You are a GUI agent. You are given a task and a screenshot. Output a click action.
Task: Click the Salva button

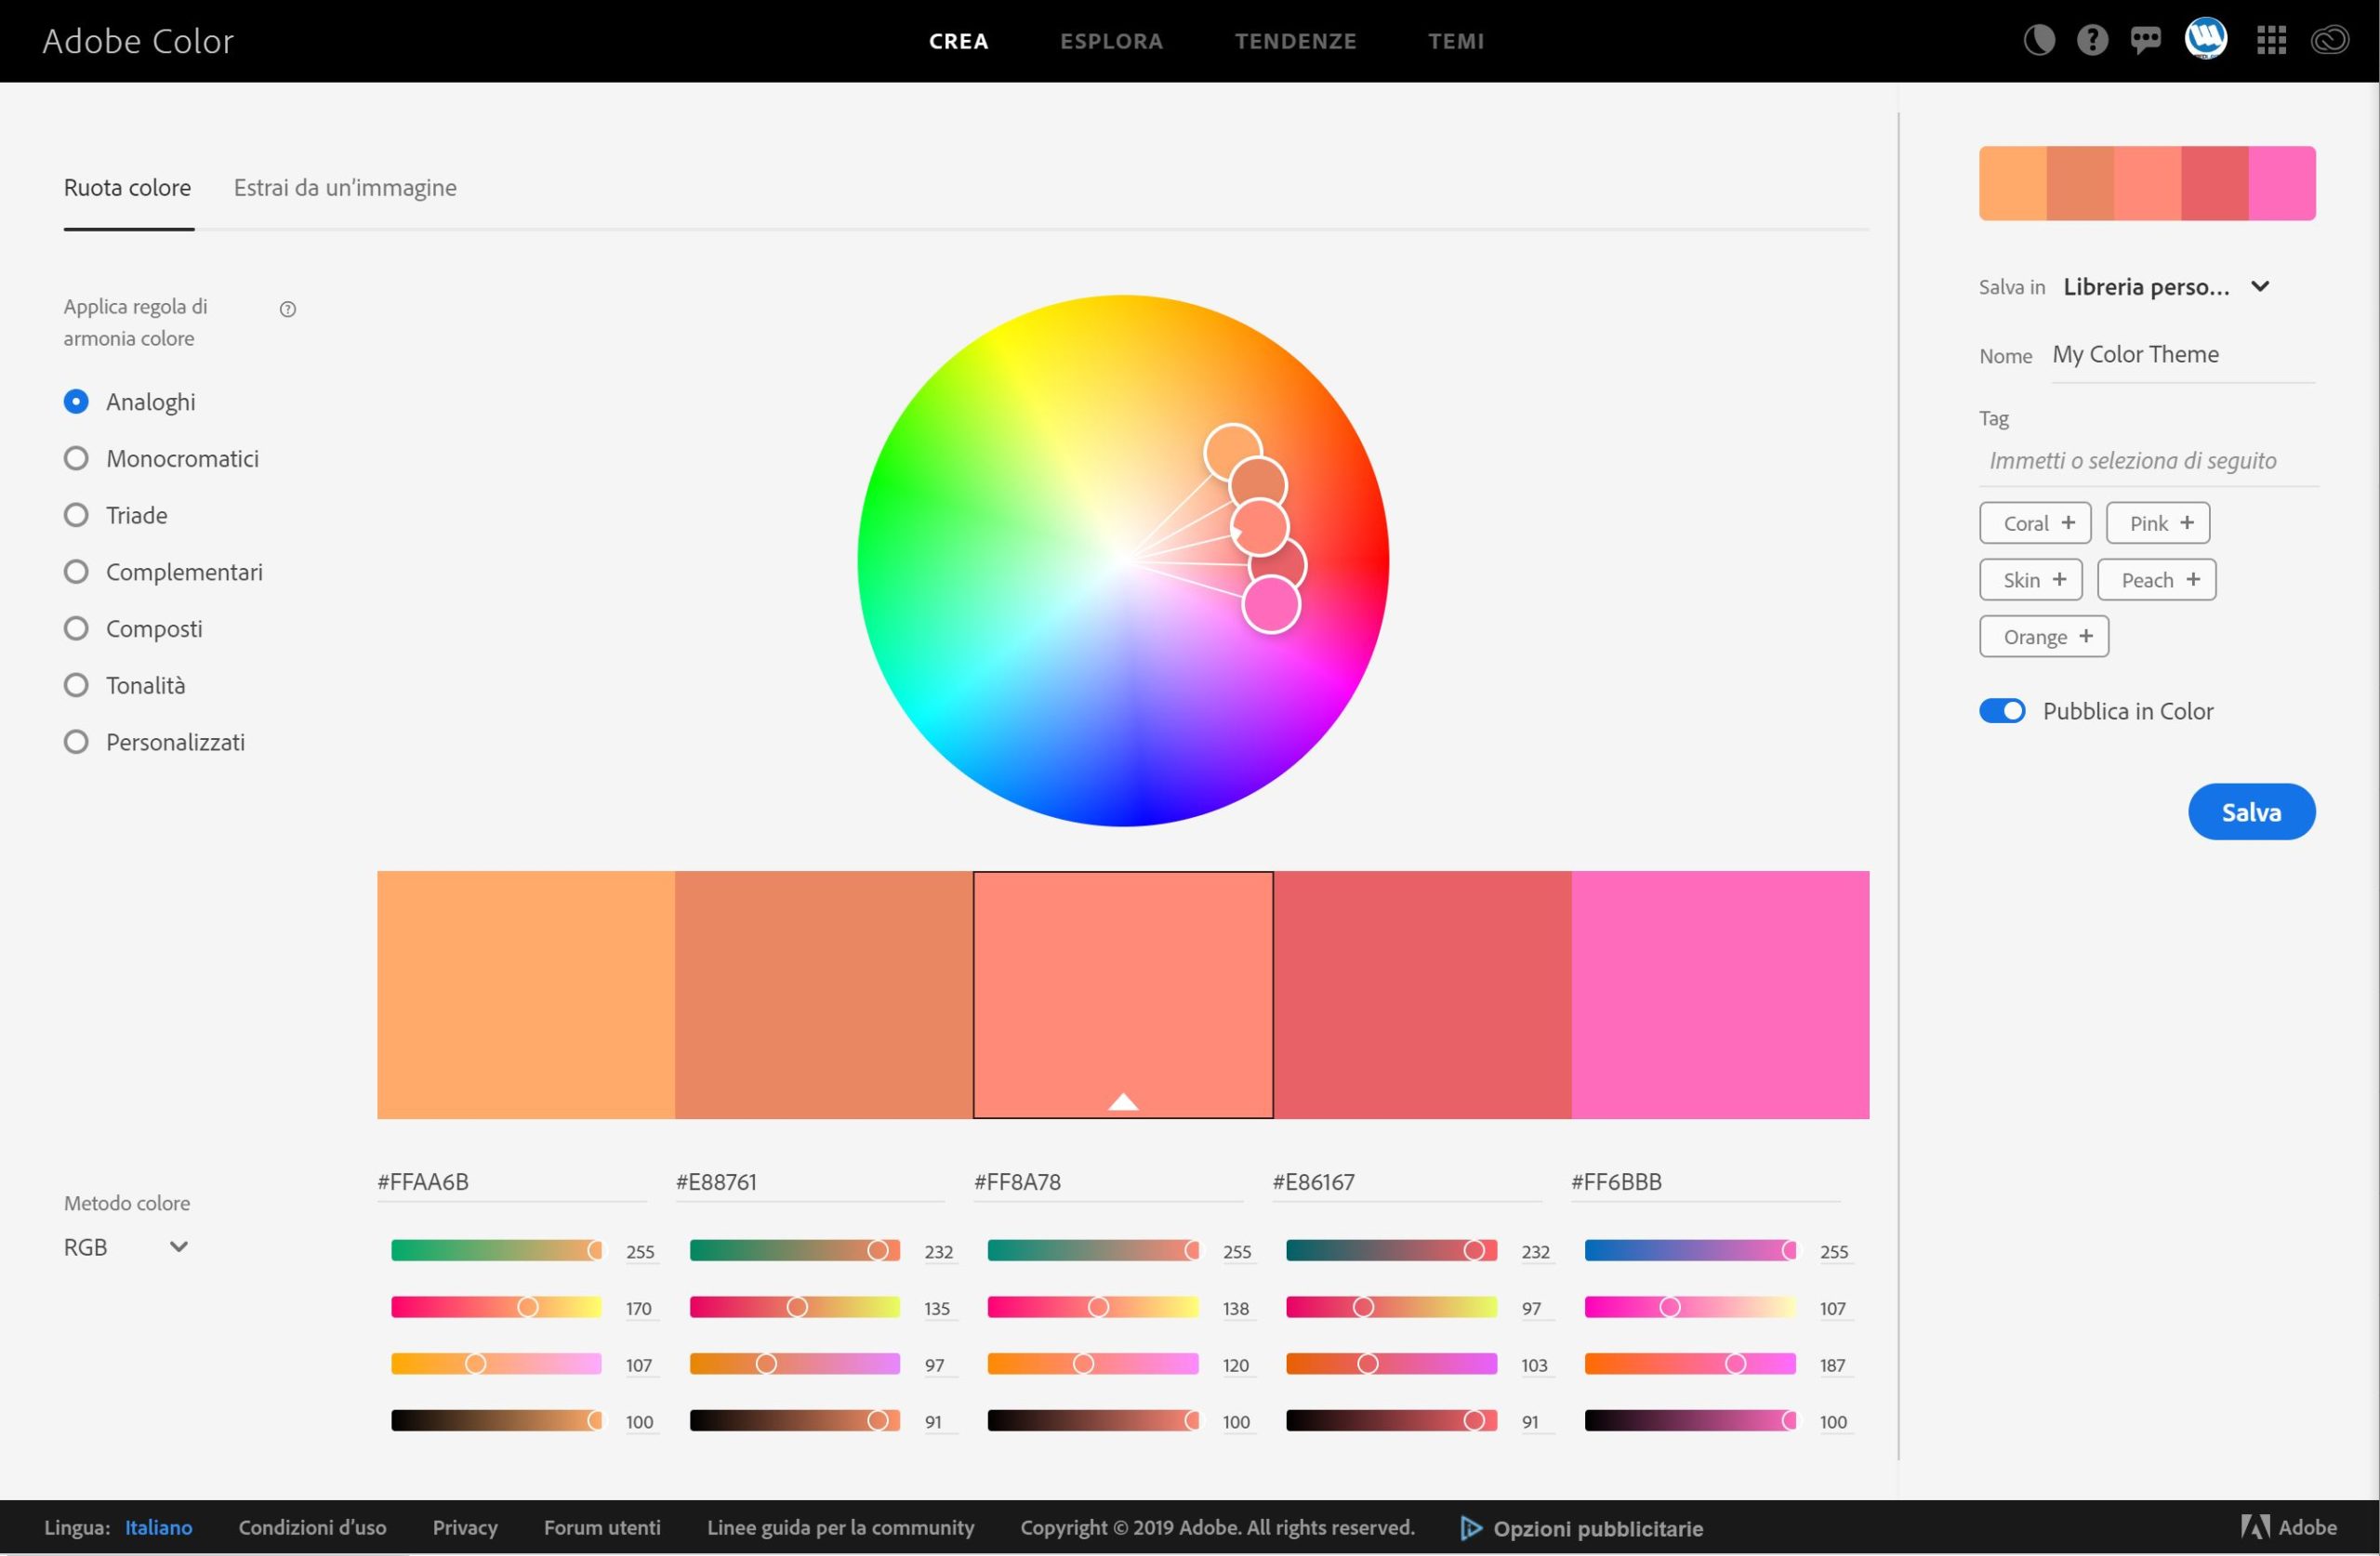pos(2251,811)
